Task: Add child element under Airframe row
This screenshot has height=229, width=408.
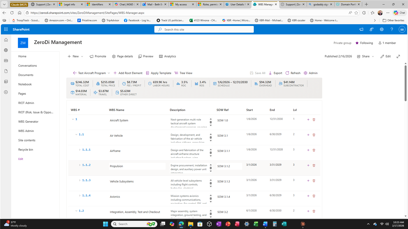Action: click(x=308, y=150)
